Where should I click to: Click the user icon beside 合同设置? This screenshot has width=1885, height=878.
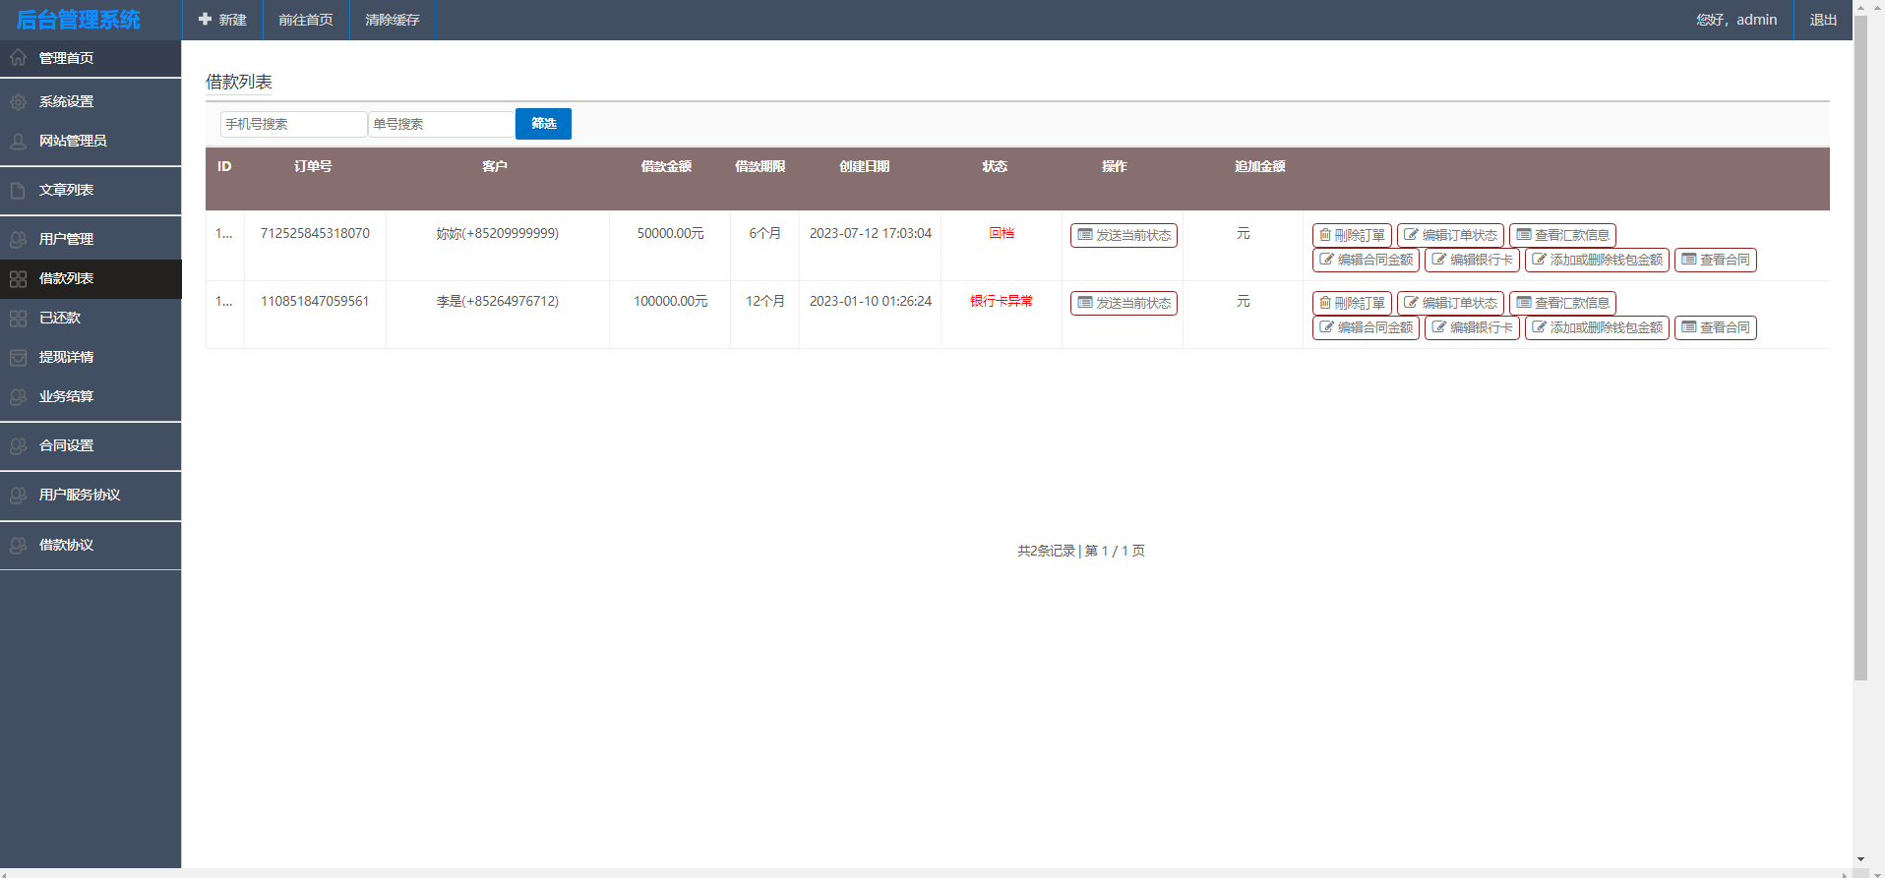click(x=19, y=446)
